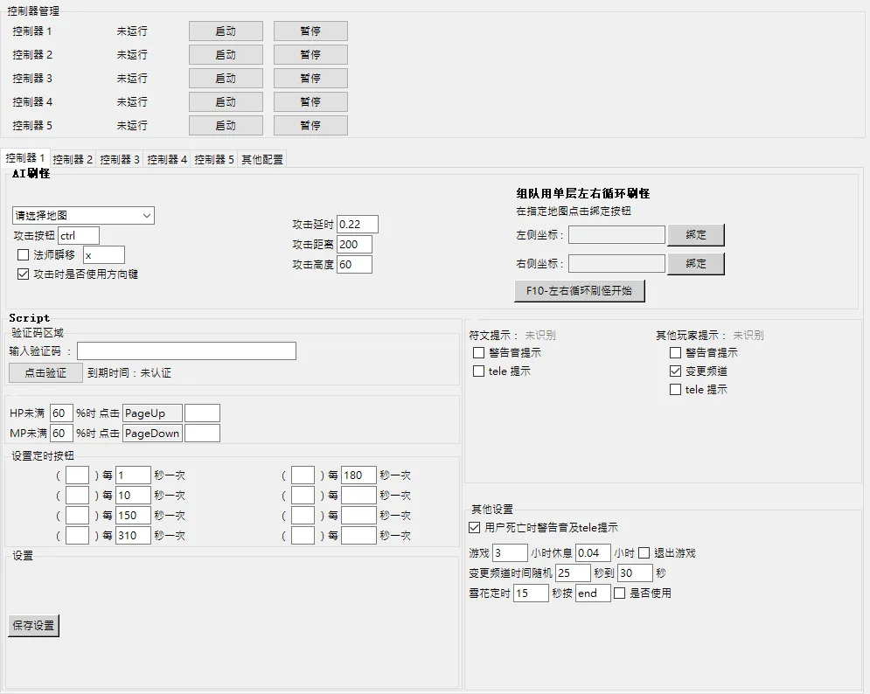Switch to the 控制器 2 tab
Image resolution: width=870 pixels, height=694 pixels.
tap(73, 159)
